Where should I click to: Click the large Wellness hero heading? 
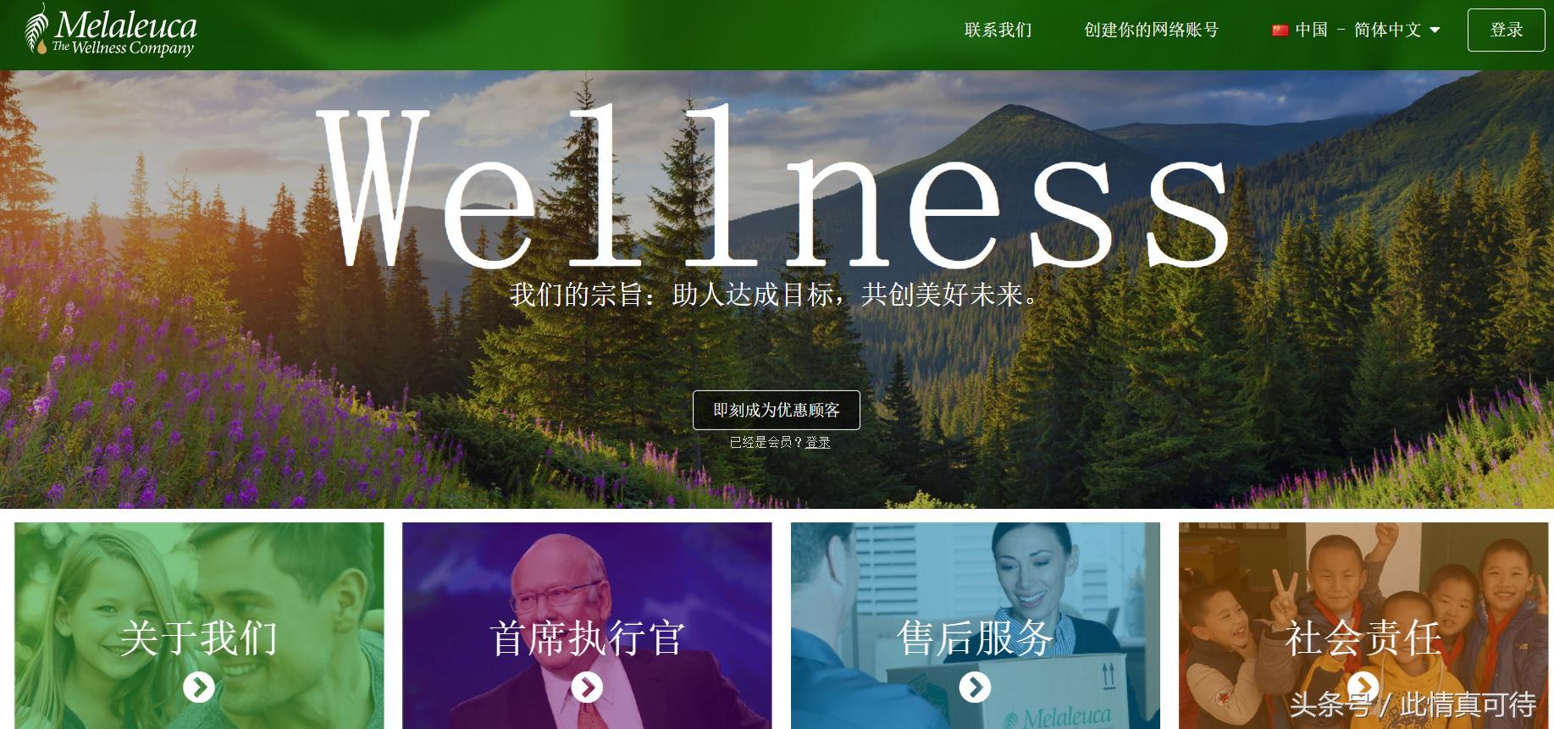[x=775, y=186]
